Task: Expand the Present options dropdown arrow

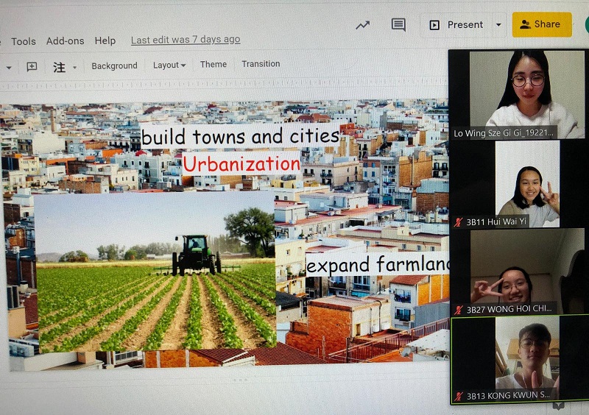Action: [498, 25]
